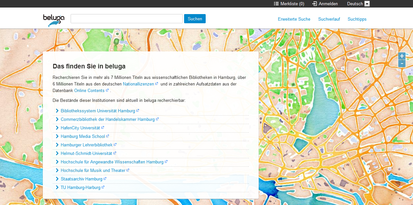Screen dimensions: 413x205
Task: Open Hamburger Lehrerbibliothek link
Action: (87, 145)
